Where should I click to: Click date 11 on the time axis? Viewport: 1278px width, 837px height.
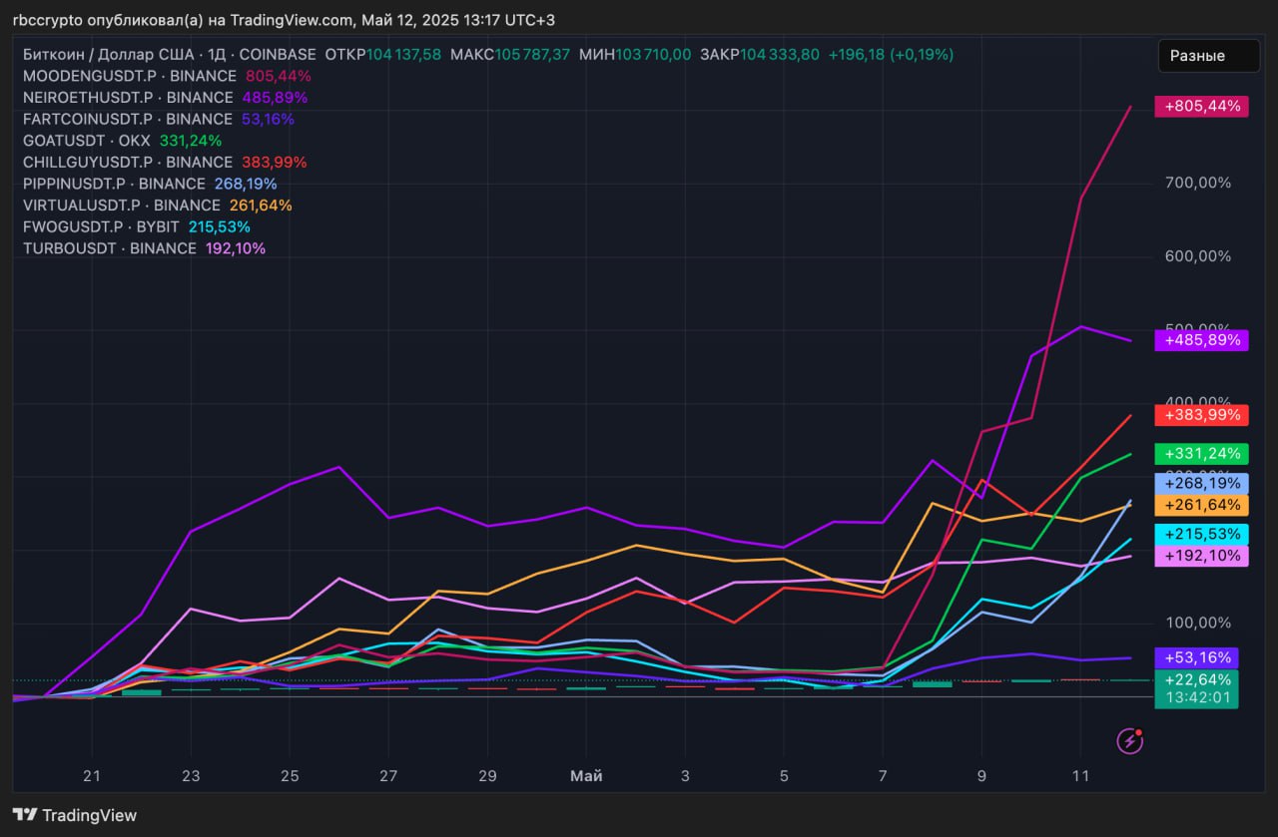click(x=1079, y=775)
